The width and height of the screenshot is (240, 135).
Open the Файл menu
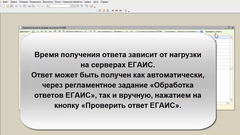coord(5,2)
